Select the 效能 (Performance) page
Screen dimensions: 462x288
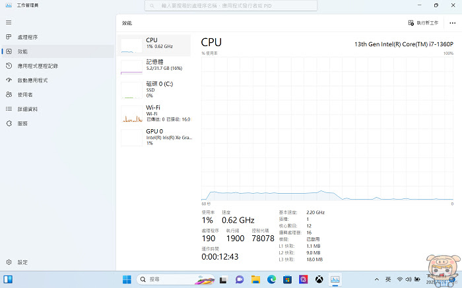pyautogui.click(x=57, y=51)
